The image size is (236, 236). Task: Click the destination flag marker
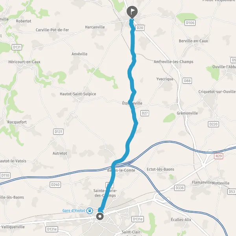[x=132, y=12]
